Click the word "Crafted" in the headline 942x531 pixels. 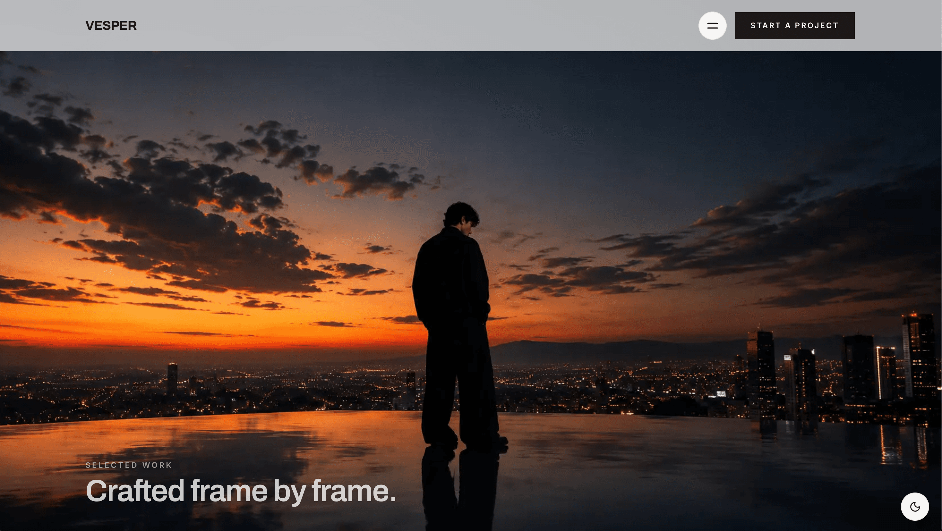pos(134,491)
